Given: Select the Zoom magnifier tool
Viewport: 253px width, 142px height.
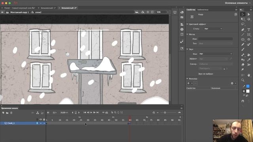Looking at the screenshot, I should (243, 80).
